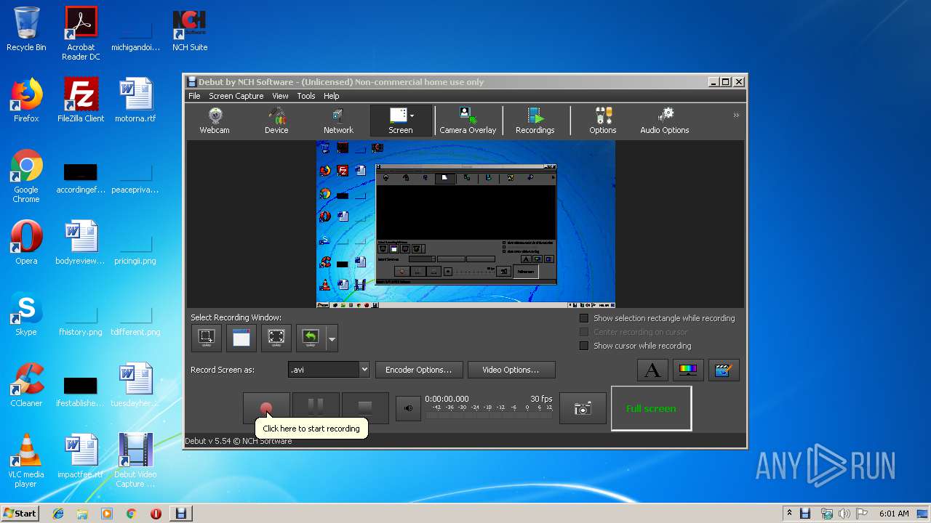The width and height of the screenshot is (931, 523).
Task: Open Acrobat Reader DC desktop shortcut
Action: tap(81, 33)
